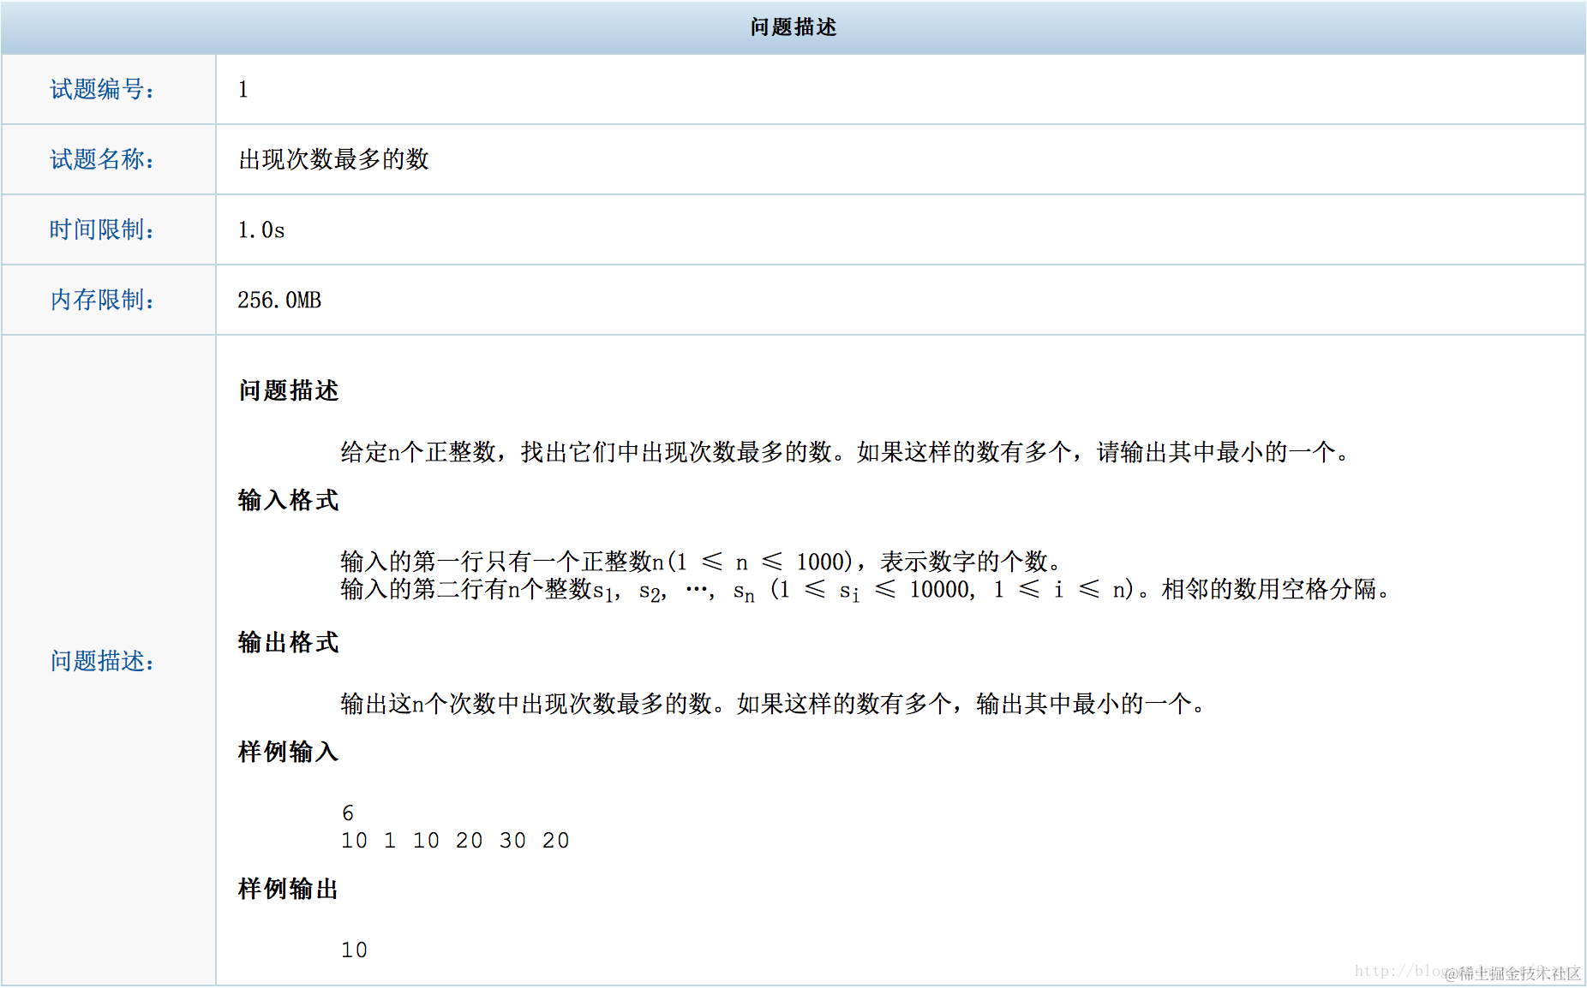The image size is (1587, 988).
Task: Click the time limit value 1.0s
Action: pos(261,229)
